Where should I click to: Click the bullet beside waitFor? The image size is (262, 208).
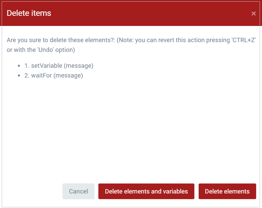tap(18, 76)
